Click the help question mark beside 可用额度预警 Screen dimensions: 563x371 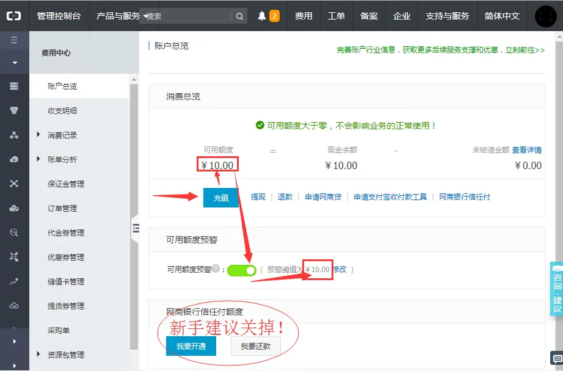(x=216, y=268)
